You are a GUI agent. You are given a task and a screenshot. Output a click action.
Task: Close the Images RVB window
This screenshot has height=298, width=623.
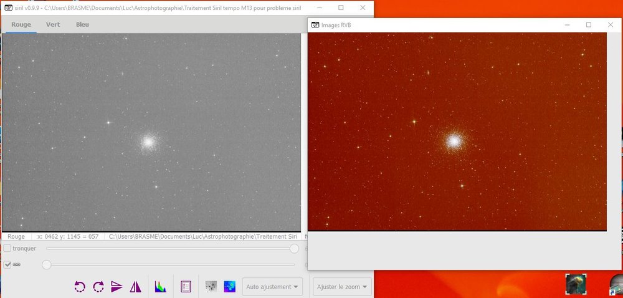[611, 25]
